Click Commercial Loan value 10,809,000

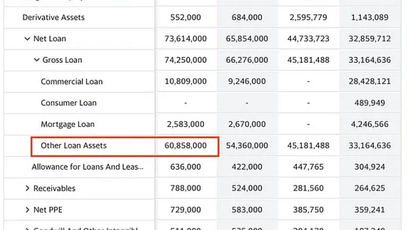[185, 81]
